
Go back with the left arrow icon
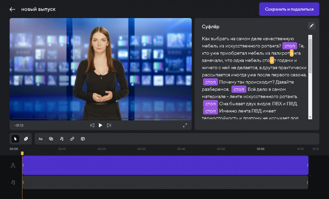(x=13, y=9)
